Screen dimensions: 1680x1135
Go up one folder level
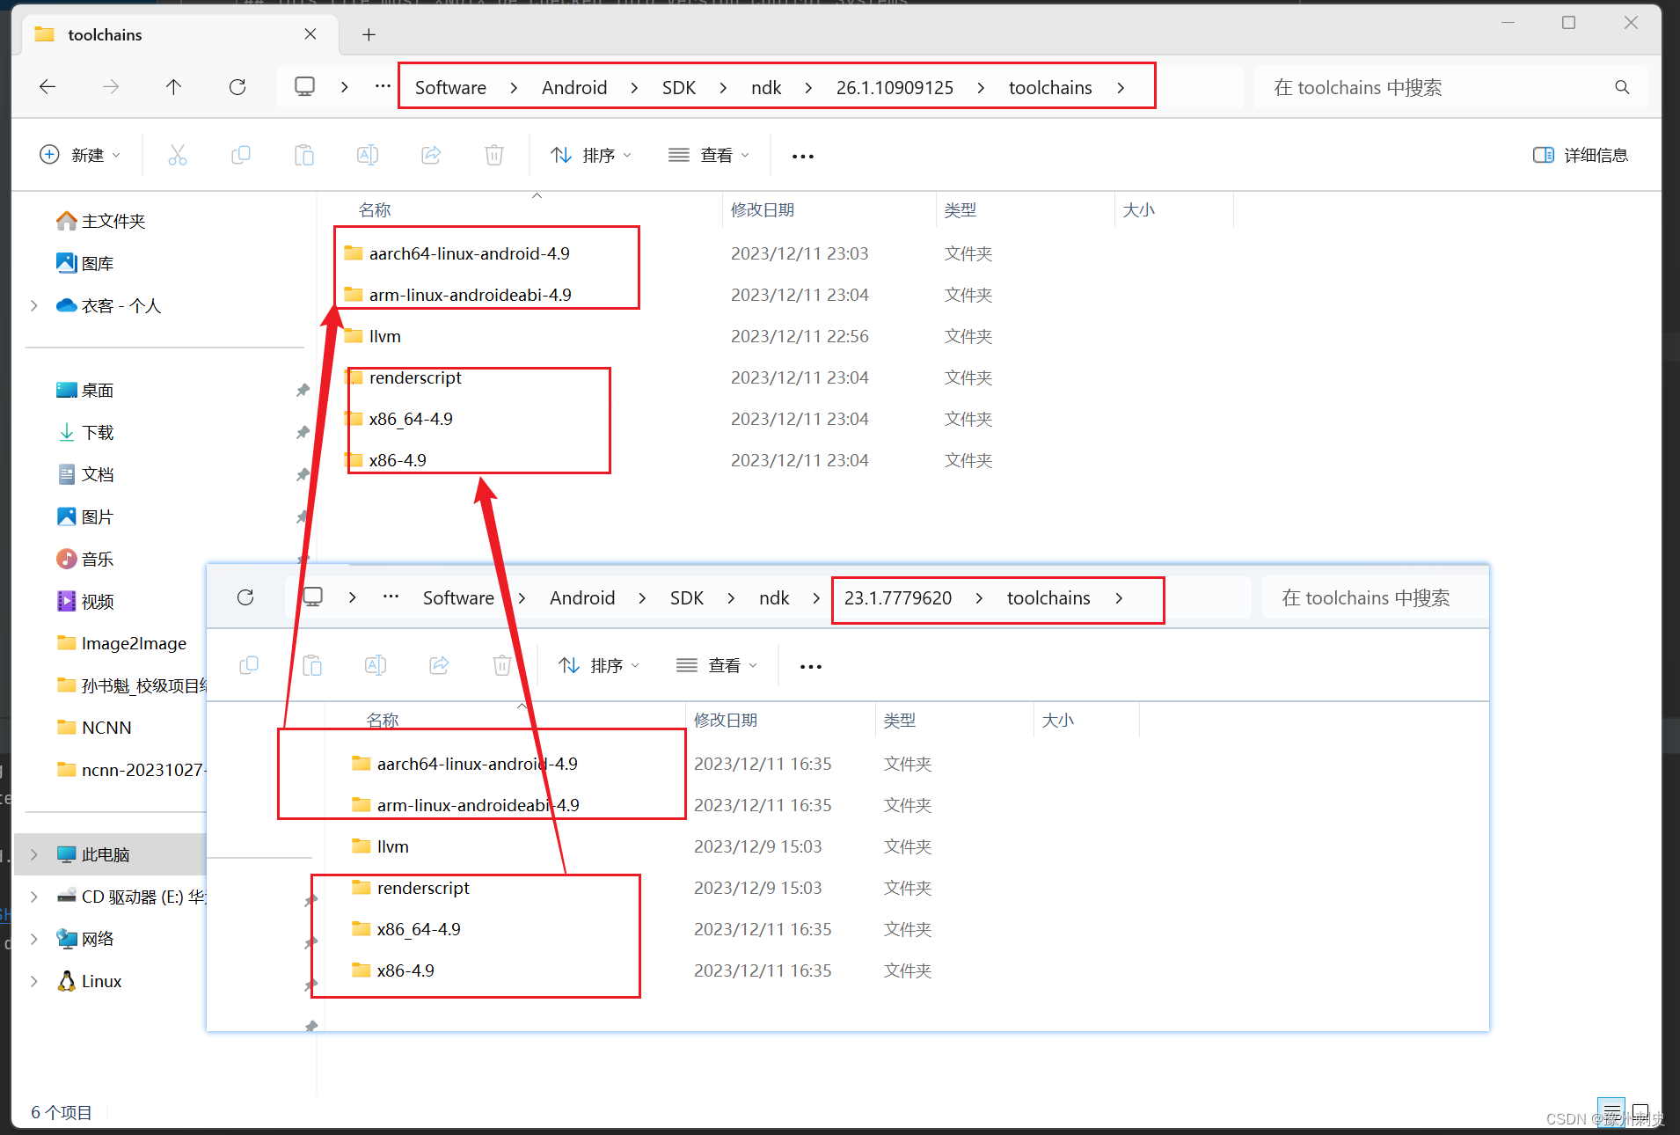coord(173,86)
